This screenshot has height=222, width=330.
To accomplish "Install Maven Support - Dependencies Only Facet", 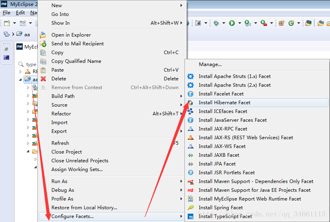I will pos(257,181).
